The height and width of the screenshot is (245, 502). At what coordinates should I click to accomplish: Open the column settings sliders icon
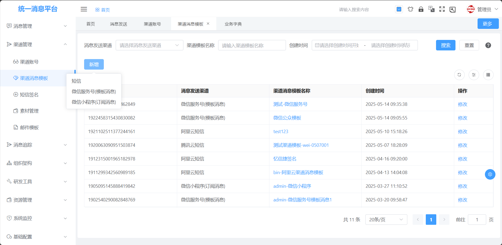click(x=474, y=75)
